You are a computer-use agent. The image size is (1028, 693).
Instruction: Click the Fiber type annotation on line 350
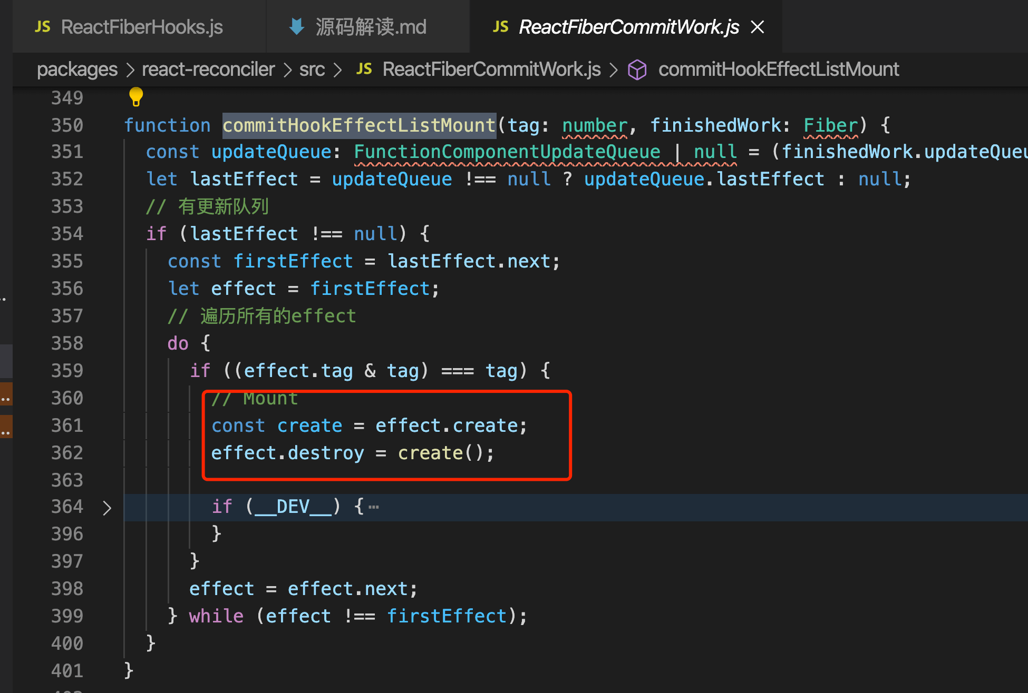point(831,125)
